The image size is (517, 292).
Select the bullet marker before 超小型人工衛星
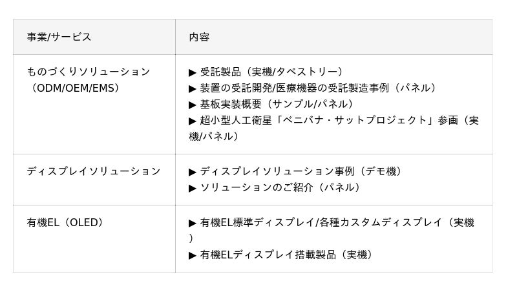pyautogui.click(x=193, y=120)
